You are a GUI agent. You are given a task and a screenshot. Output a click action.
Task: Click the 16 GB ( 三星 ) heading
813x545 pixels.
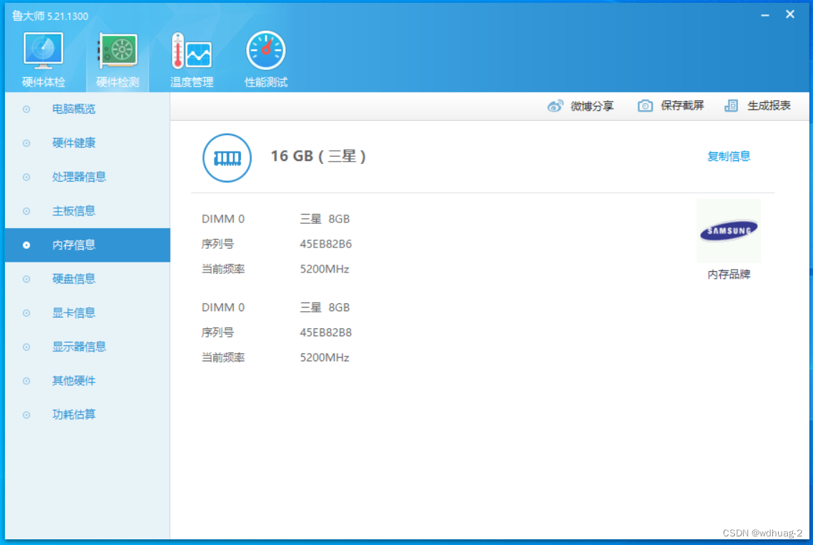coord(318,156)
